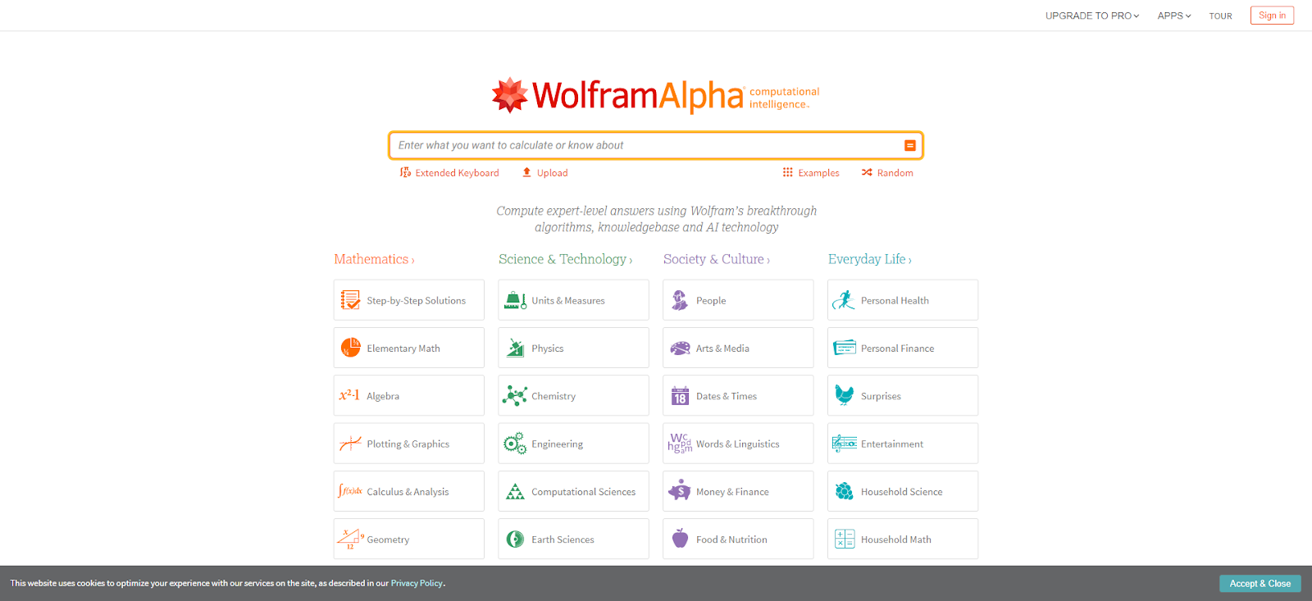Click the People portrait icon
The image size is (1312, 601).
coord(680,300)
